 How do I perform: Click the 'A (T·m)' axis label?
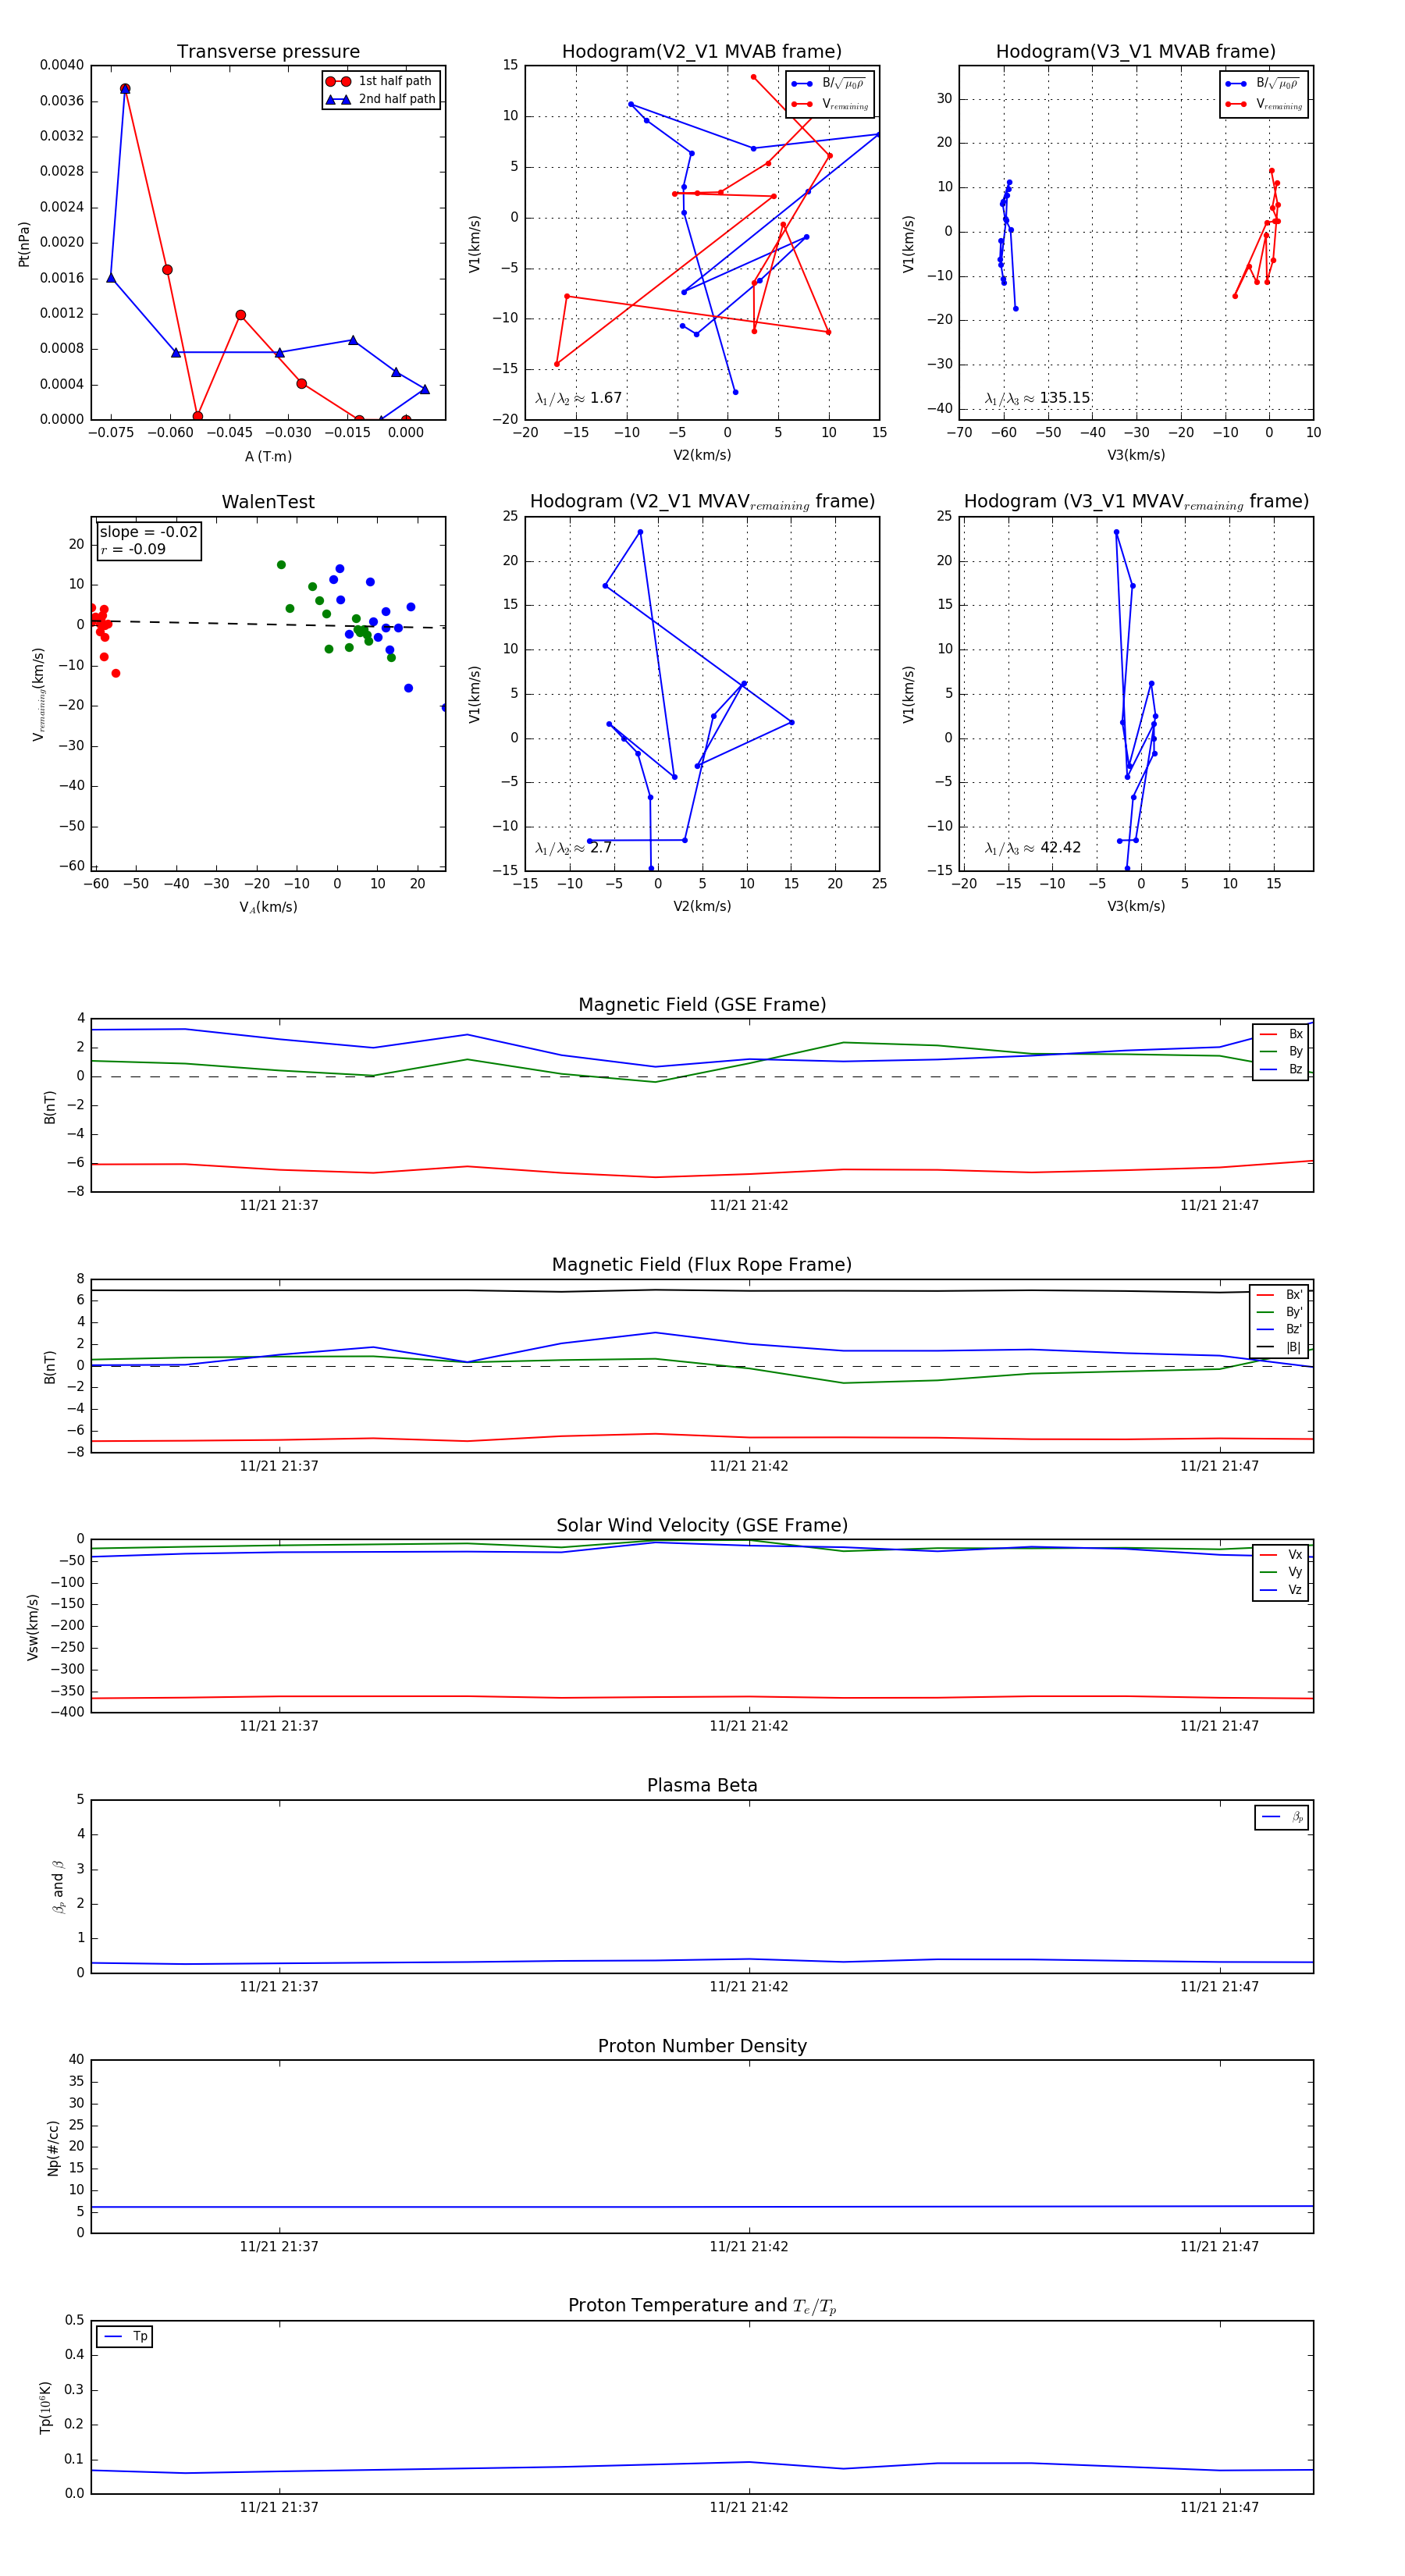pyautogui.click(x=268, y=456)
